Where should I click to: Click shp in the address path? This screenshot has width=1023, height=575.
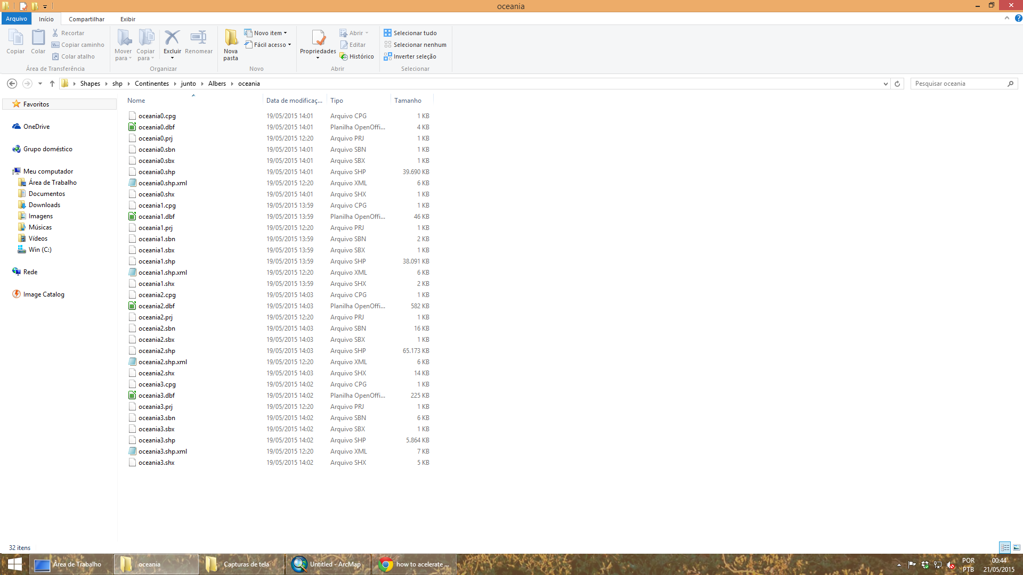117,84
